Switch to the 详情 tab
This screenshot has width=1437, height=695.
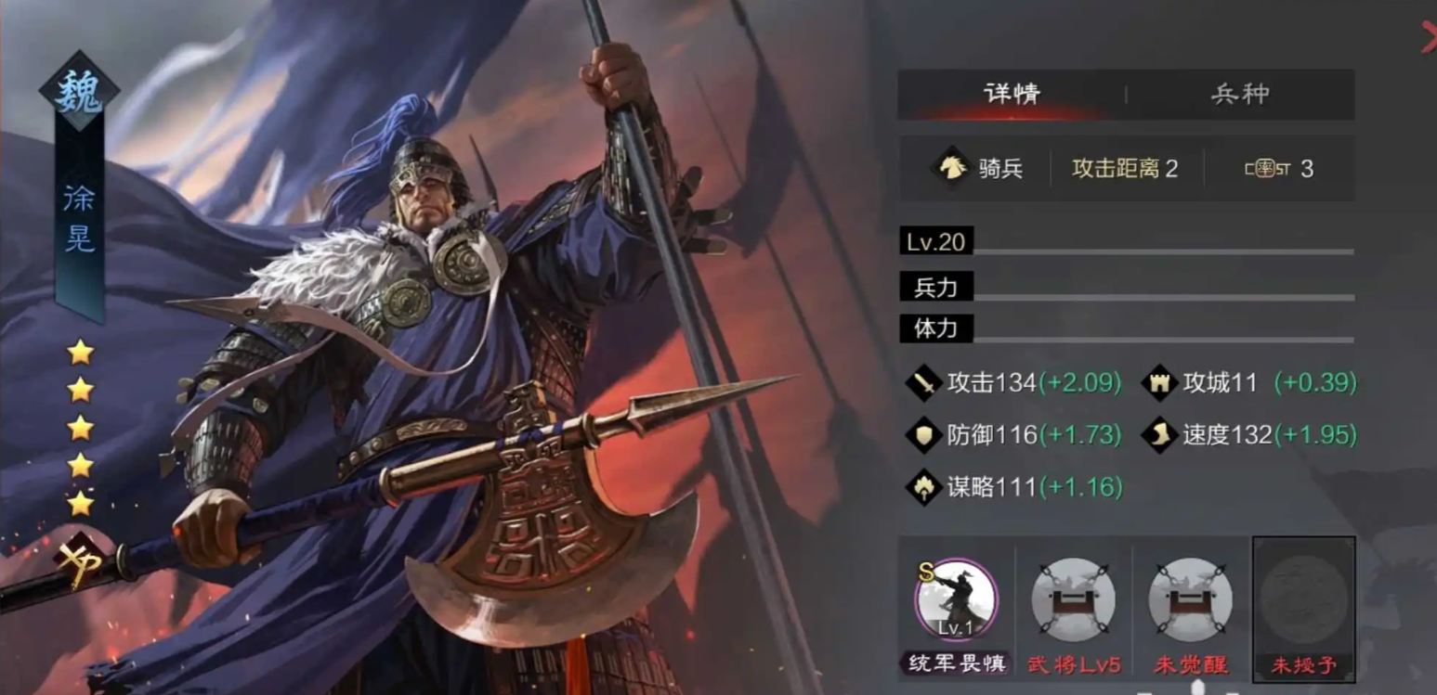point(1012,94)
